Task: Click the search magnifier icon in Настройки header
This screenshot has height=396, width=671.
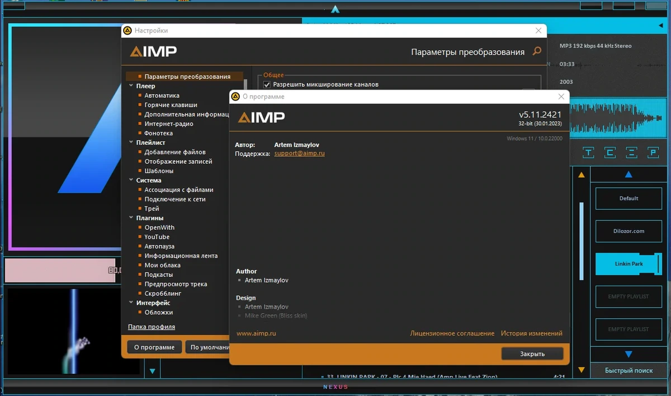Action: point(537,51)
